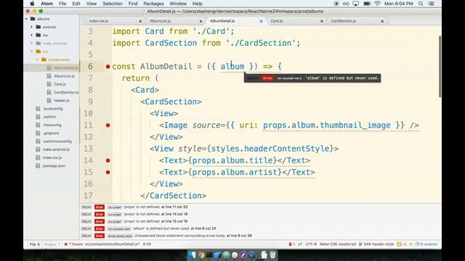The image size is (465, 261).
Task: Click the git diff +4, -3 indicator
Action: [405, 244]
